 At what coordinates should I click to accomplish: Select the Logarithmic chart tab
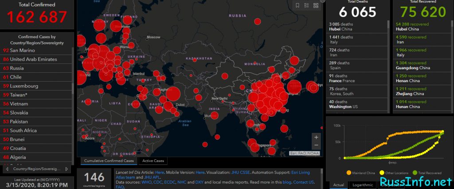click(x=362, y=185)
